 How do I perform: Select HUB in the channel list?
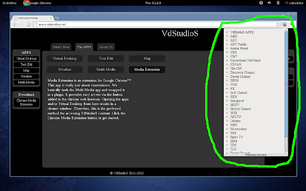pos(234,113)
